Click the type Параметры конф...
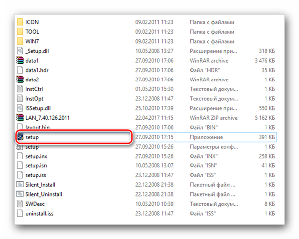This screenshot has height=239, width=299. pyautogui.click(x=214, y=147)
